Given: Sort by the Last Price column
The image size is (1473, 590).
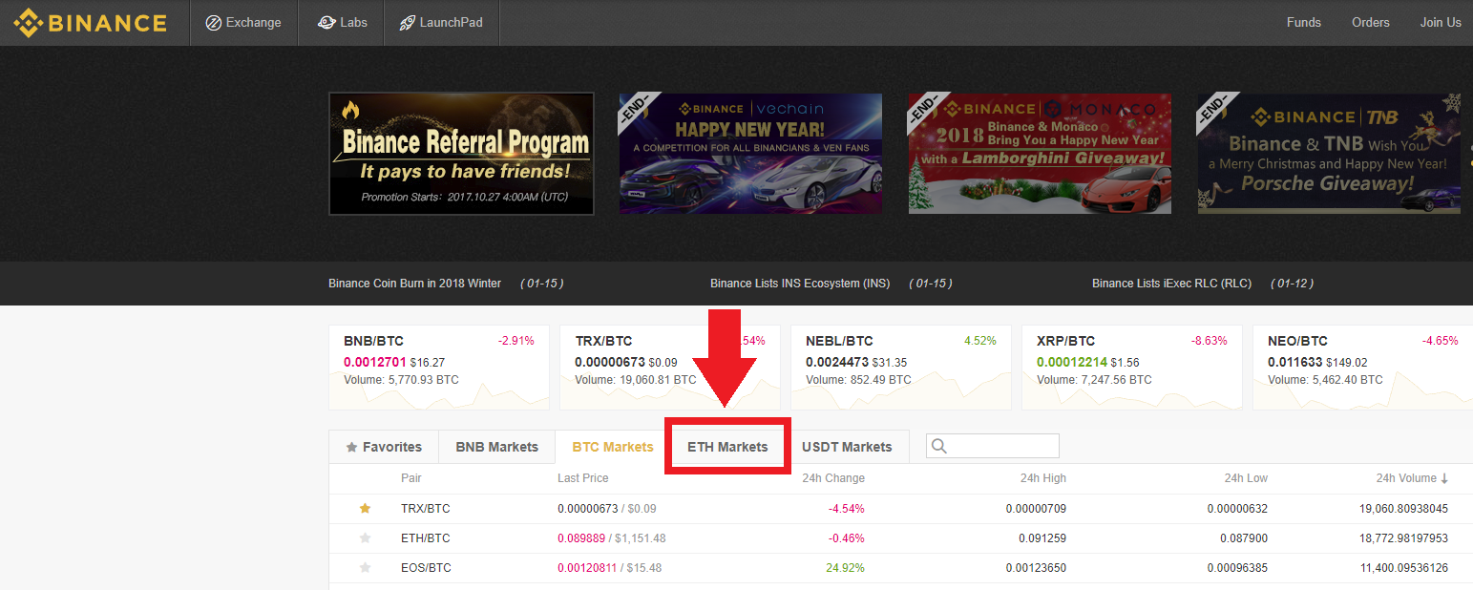Looking at the screenshot, I should point(583,478).
